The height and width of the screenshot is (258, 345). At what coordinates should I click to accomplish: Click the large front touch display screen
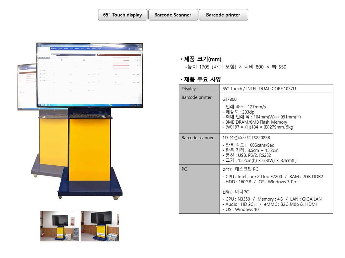pyautogui.click(x=89, y=75)
